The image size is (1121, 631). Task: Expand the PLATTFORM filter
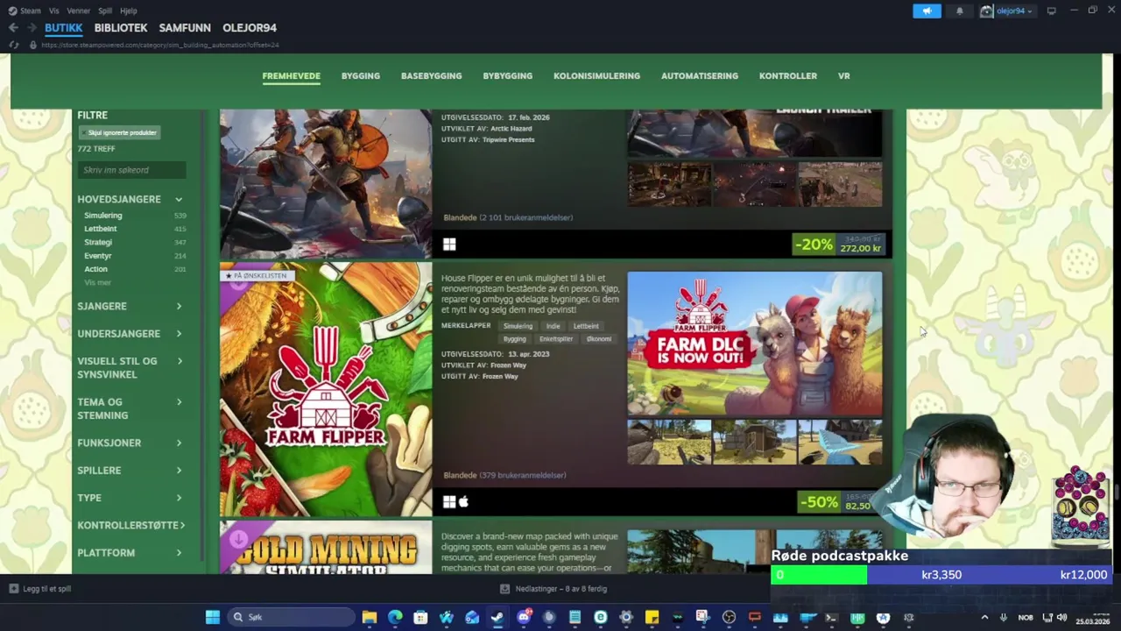[130, 553]
